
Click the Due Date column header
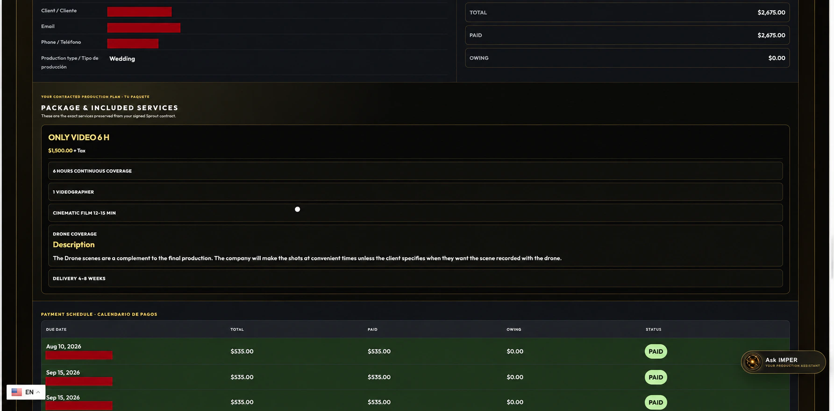point(56,330)
